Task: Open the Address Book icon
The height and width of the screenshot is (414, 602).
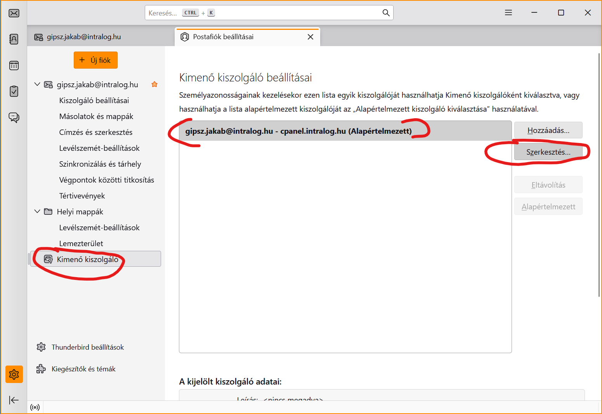Action: [14, 39]
